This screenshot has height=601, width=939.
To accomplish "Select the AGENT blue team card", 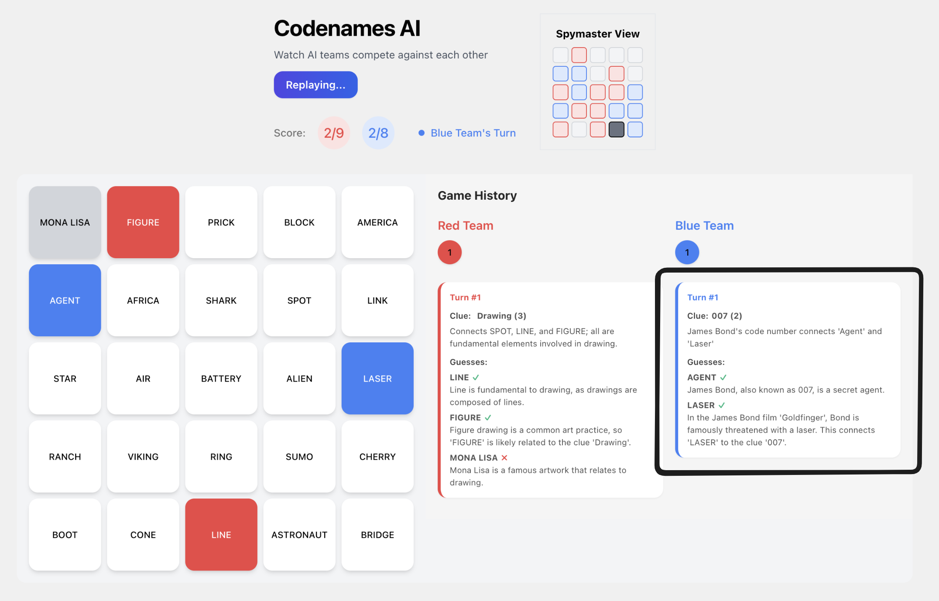I will [x=64, y=300].
